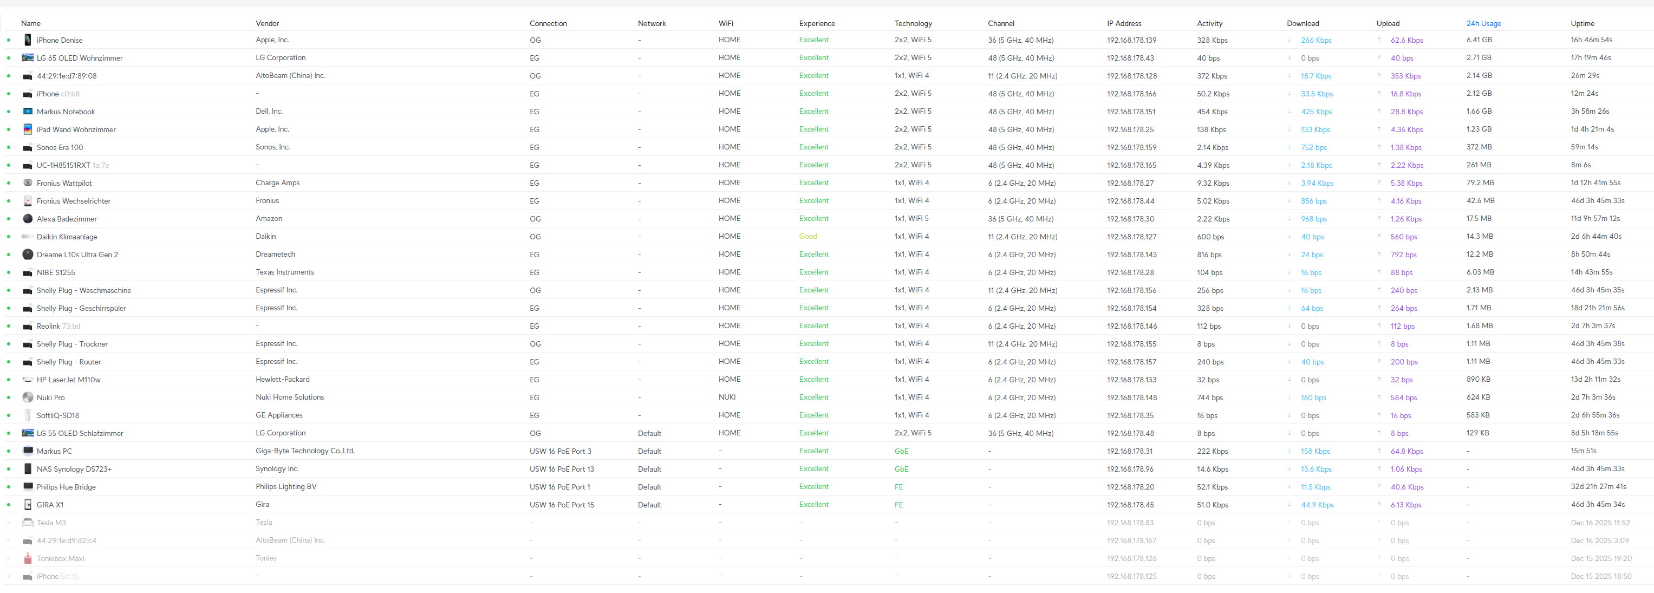Click the iPad Wand Wohnzimmer tablet icon

tap(28, 129)
